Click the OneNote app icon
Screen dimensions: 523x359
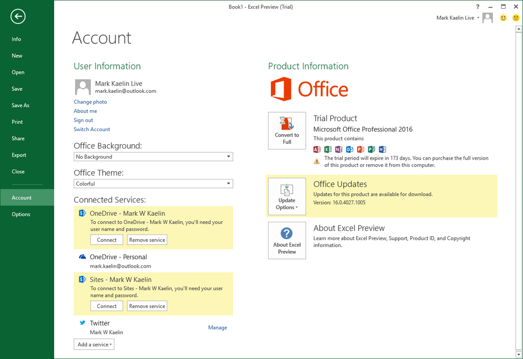pos(339,149)
